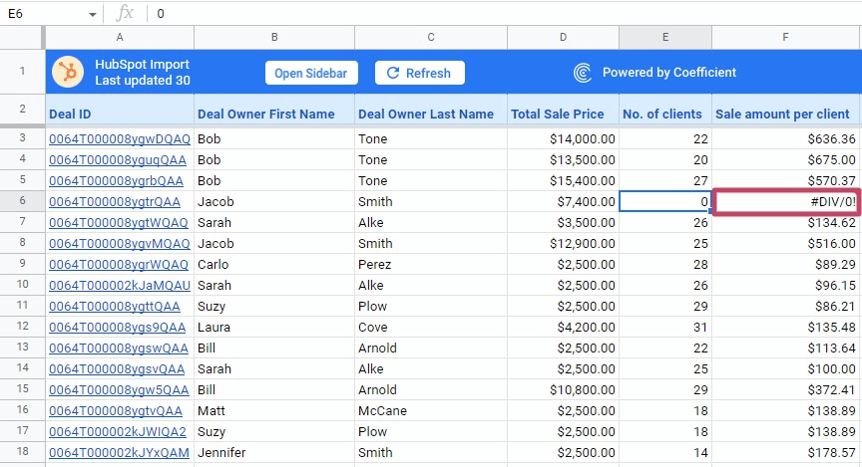The width and height of the screenshot is (862, 467).
Task: Click the No. of clients header cell
Action: [662, 114]
